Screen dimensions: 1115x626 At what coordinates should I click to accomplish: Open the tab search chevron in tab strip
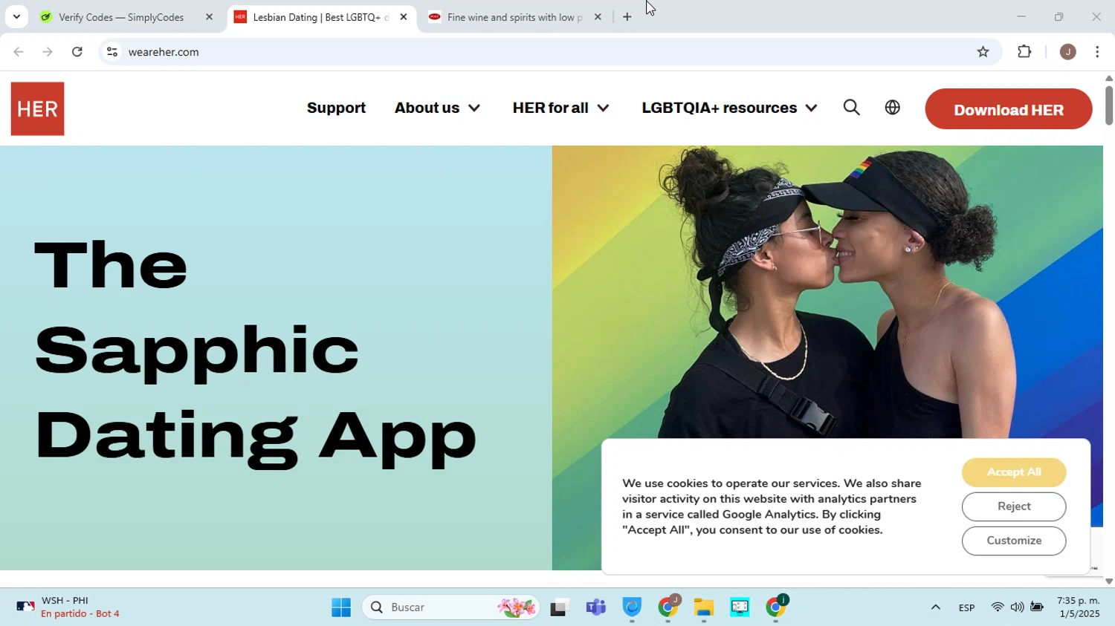[16, 16]
